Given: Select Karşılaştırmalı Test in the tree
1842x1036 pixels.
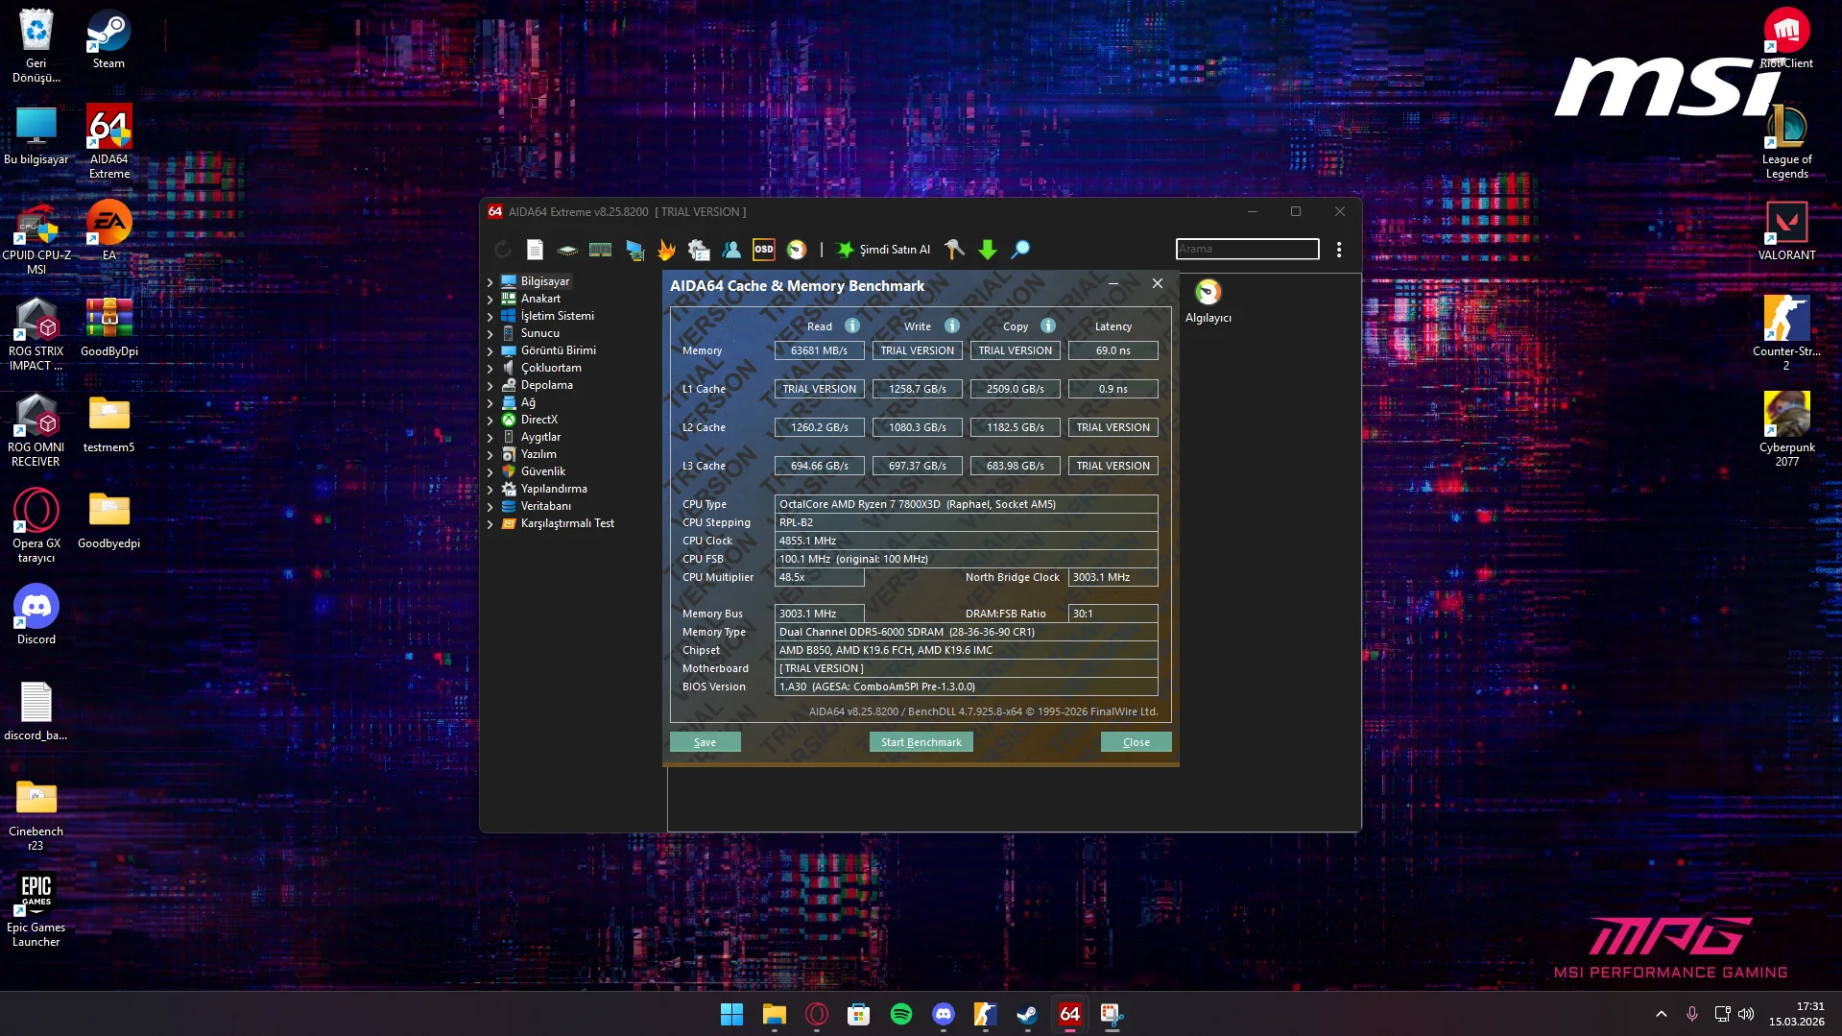Looking at the screenshot, I should (x=566, y=524).
